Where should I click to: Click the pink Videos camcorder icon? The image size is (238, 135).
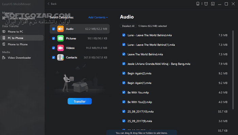coord(61,48)
